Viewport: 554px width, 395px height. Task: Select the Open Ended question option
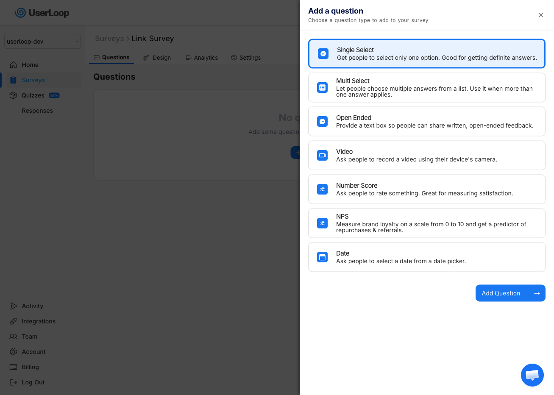pos(426,122)
